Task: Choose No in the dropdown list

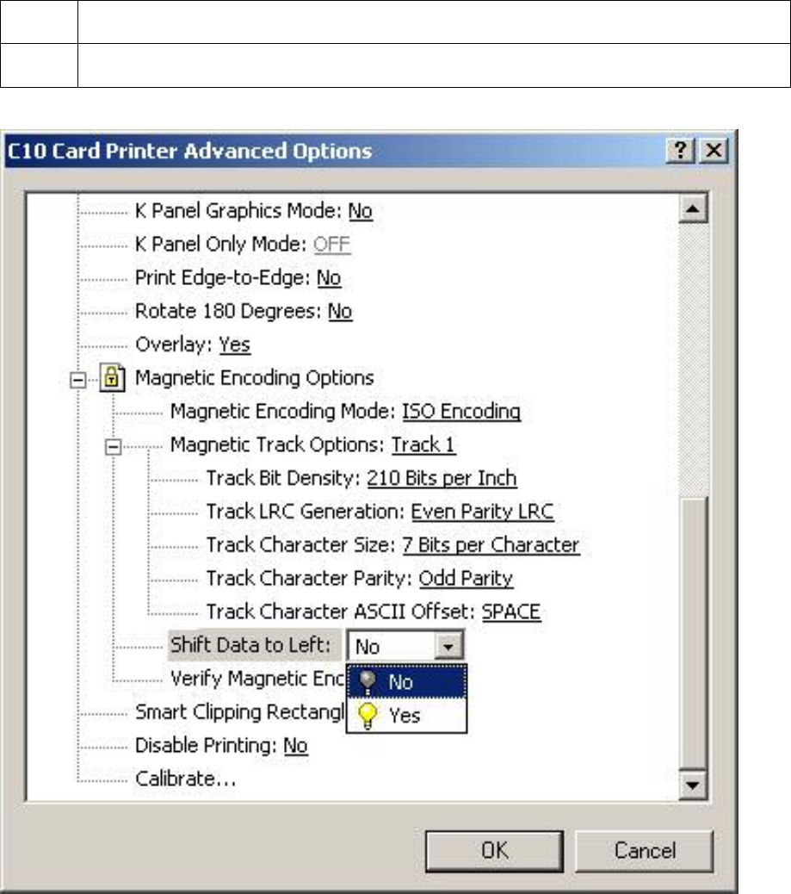Action: pos(407,681)
